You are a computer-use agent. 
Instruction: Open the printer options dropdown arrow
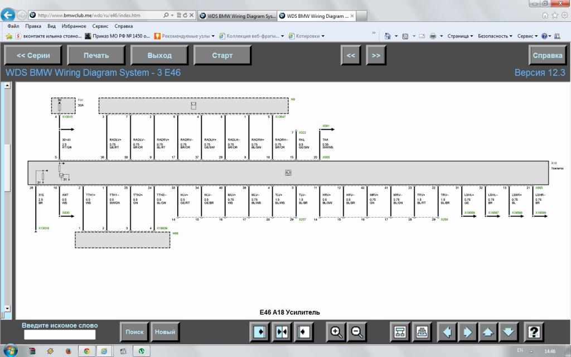(x=442, y=36)
